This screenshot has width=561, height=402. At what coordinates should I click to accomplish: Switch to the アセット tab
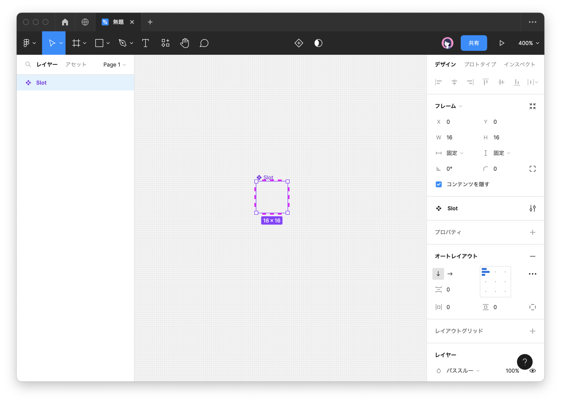(76, 64)
